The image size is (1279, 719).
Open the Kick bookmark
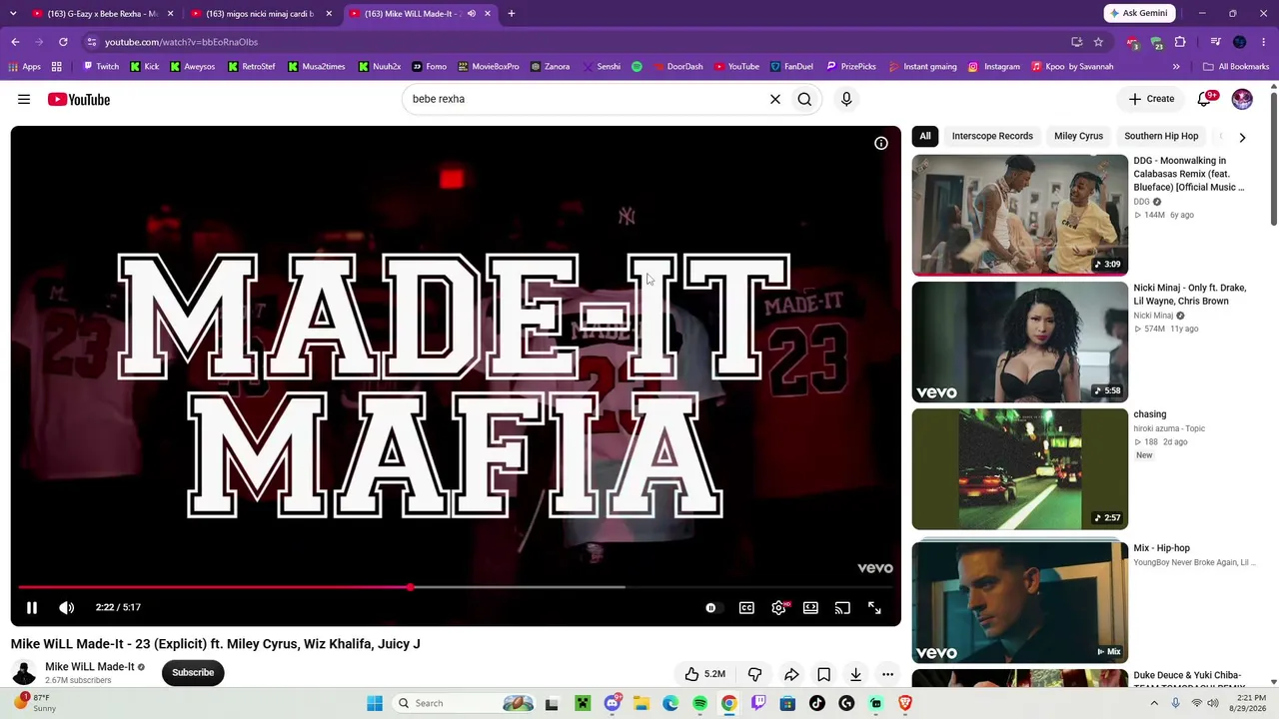143,67
